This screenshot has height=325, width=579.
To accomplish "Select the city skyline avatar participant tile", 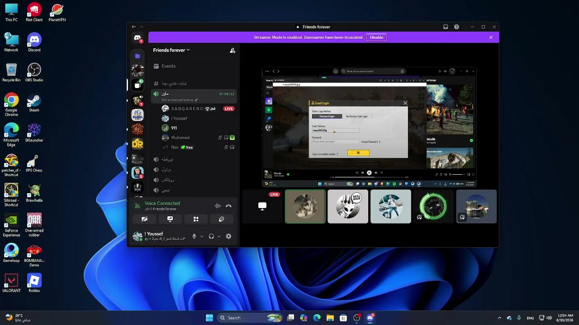I will pyautogui.click(x=476, y=206).
